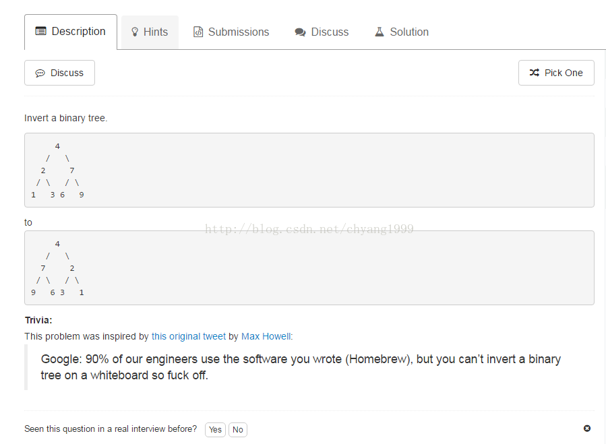Viewport: 606px width, 444px height.
Task: Click the dark circle icon at bottom right
Action: pyautogui.click(x=587, y=429)
